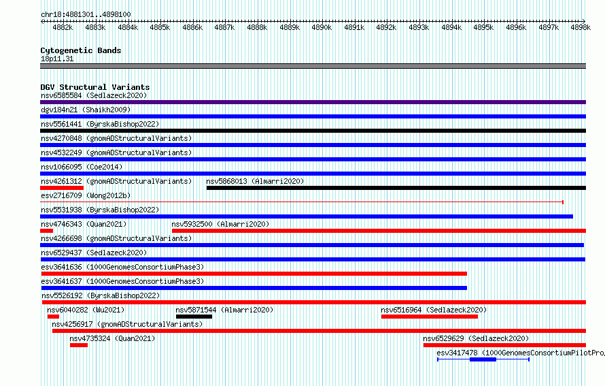Image resolution: width=605 pixels, height=386 pixels.
Task: Open nsv4256917 gnomAD variant label
Action: 127,324
